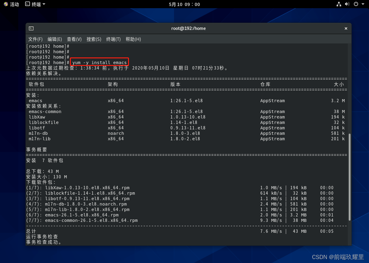Click the 总计 total line label
Screen dimensions: 369x263
31,231
